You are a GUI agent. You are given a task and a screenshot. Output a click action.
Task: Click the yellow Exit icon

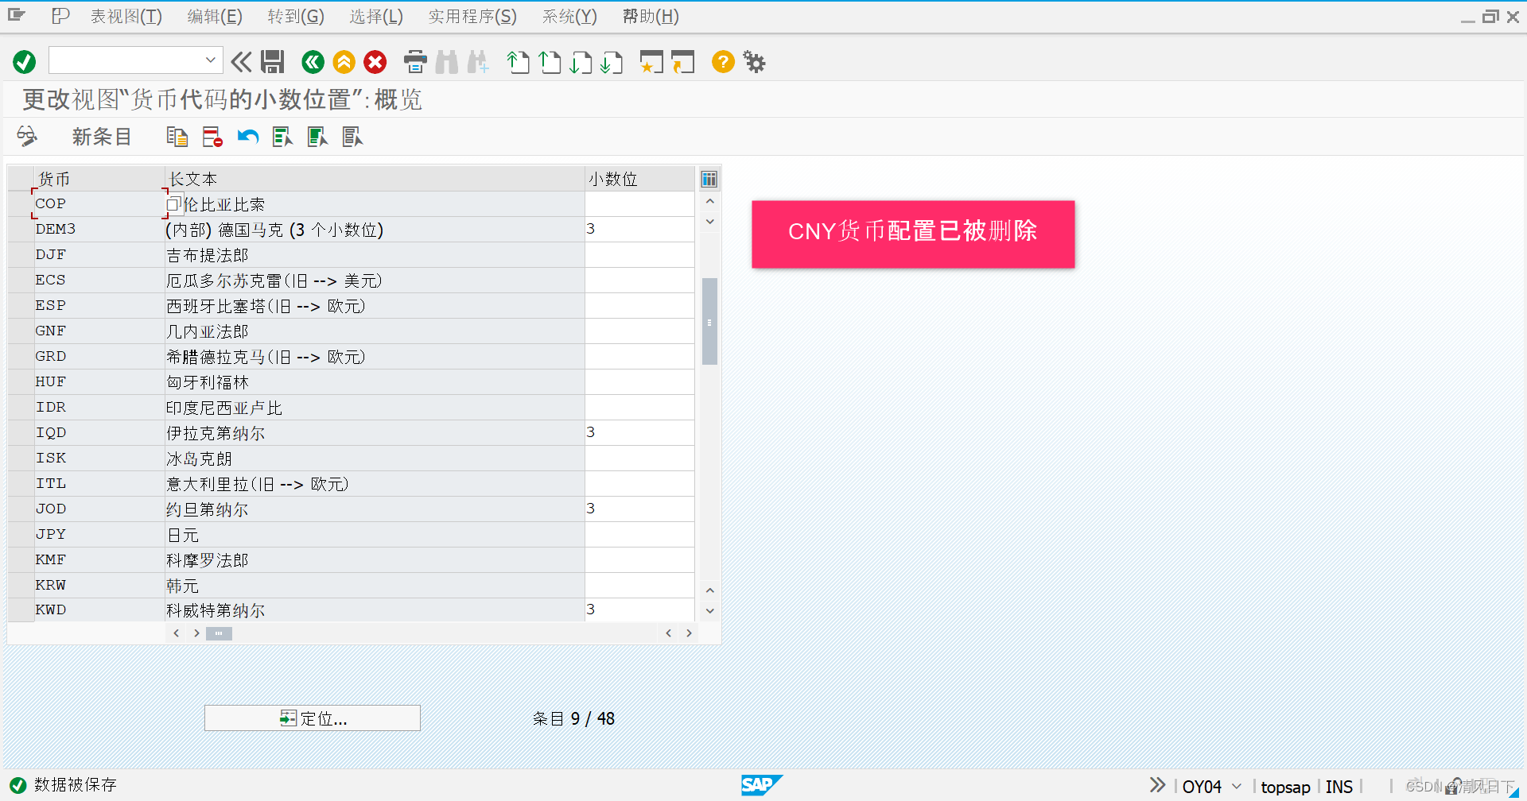point(344,62)
